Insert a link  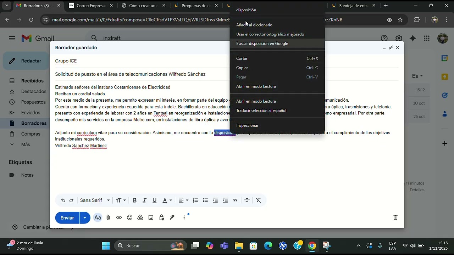[x=119, y=217]
